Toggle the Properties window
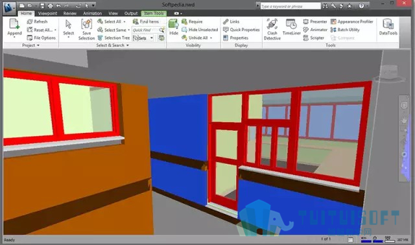The width and height of the screenshot is (415, 245). tap(235, 38)
